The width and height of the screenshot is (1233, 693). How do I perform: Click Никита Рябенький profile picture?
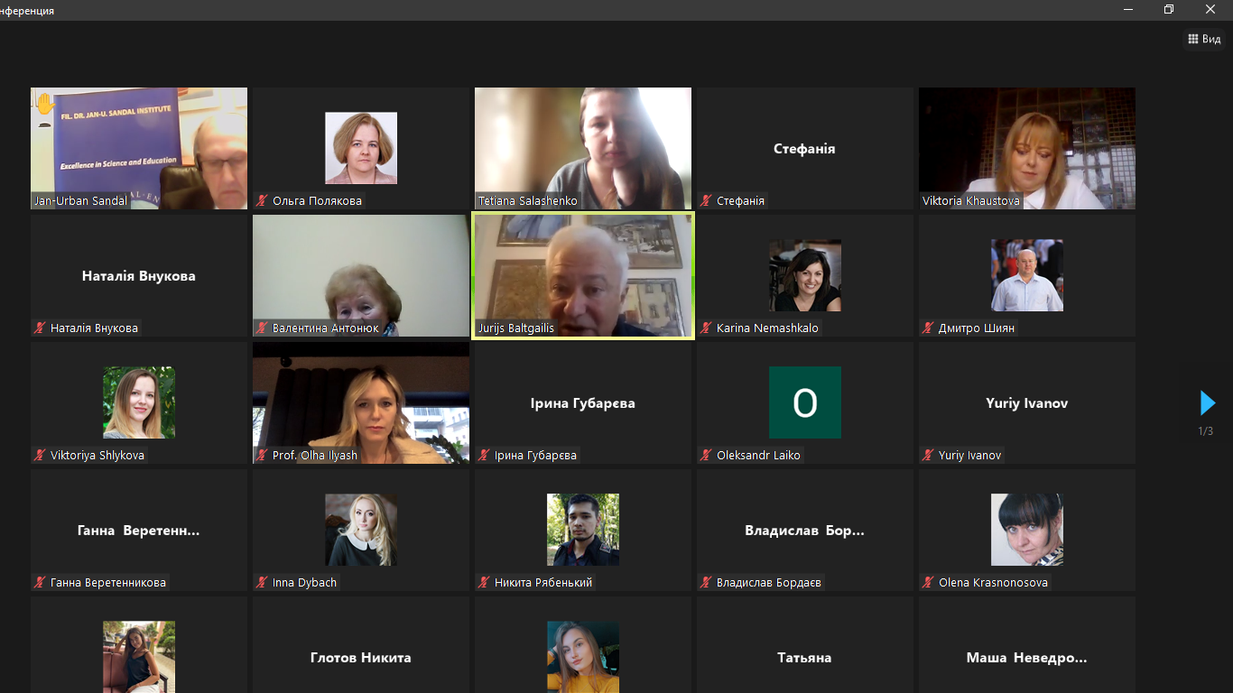pyautogui.click(x=583, y=530)
